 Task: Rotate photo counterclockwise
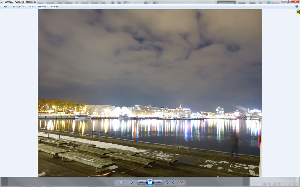pyautogui.click(x=168, y=182)
